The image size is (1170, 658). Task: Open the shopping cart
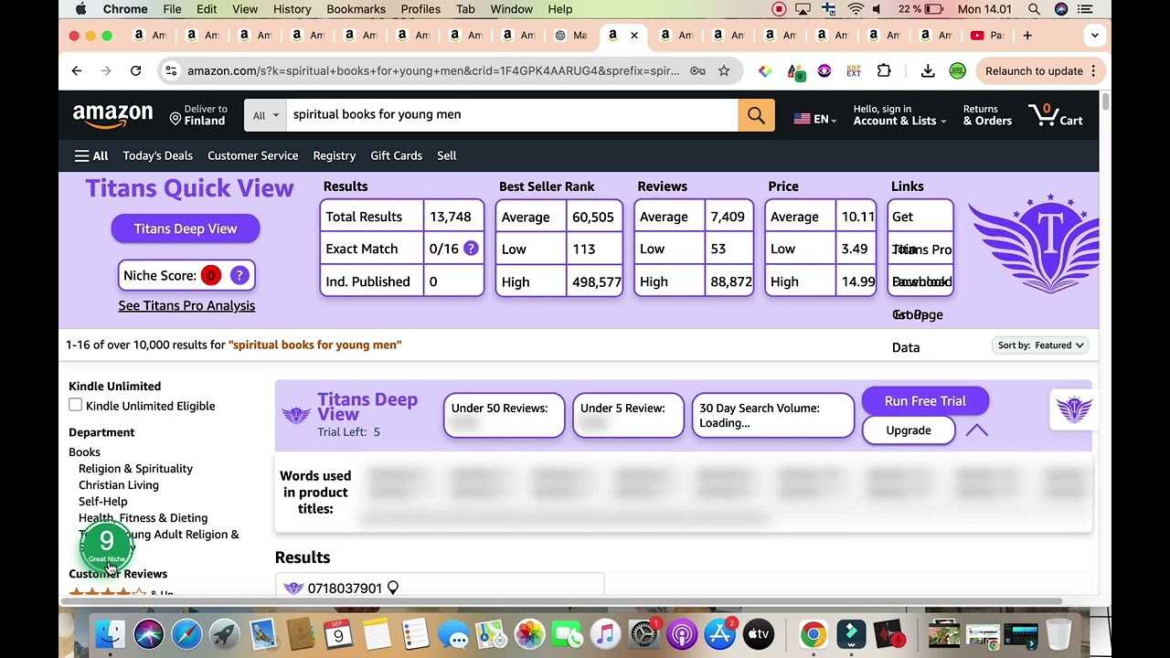(x=1056, y=115)
